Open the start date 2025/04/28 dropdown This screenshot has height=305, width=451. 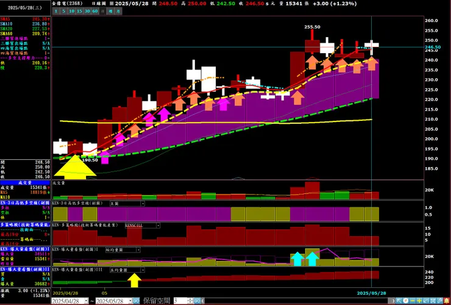click(x=86, y=301)
